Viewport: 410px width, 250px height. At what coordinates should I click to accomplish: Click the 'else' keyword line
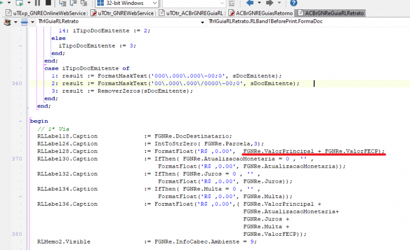58,38
